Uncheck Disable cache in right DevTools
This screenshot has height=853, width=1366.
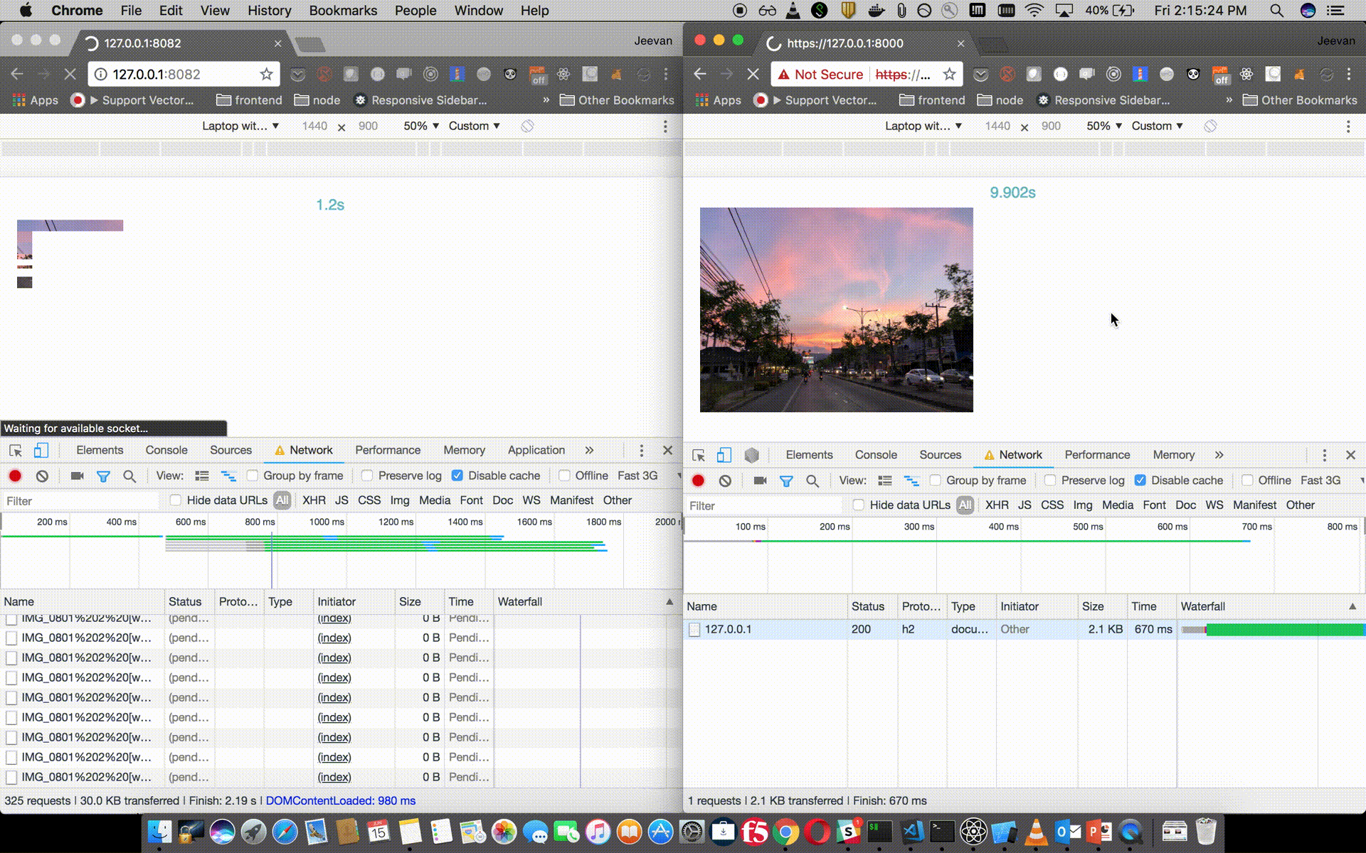pos(1140,481)
